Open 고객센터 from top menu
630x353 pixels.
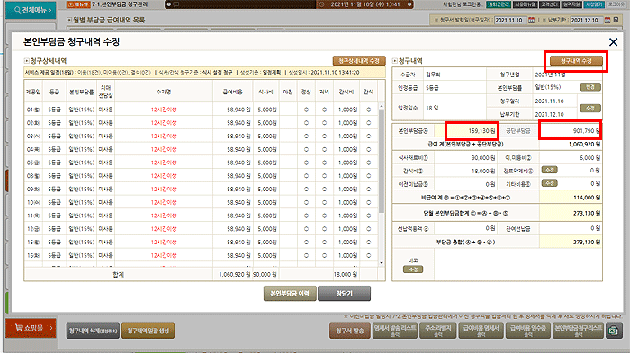pyautogui.click(x=549, y=4)
